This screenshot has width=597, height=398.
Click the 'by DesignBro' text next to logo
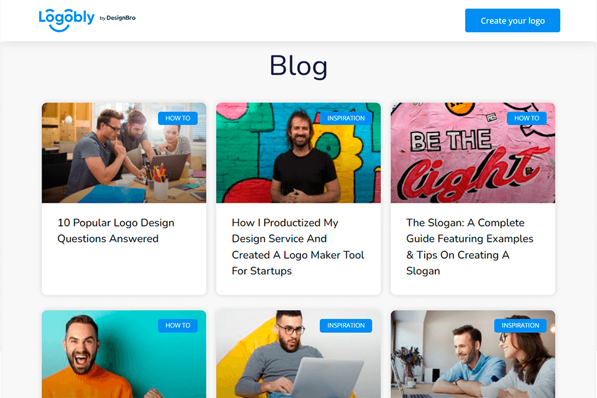pos(118,18)
